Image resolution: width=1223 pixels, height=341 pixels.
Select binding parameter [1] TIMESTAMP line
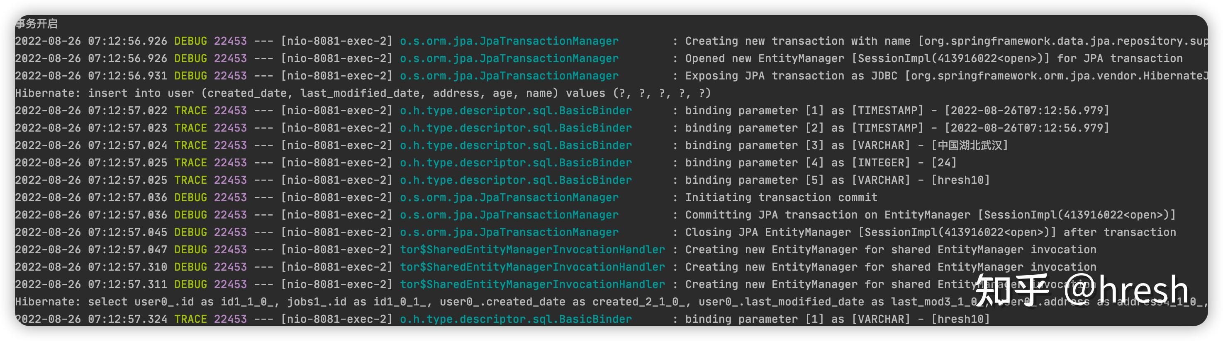click(562, 111)
